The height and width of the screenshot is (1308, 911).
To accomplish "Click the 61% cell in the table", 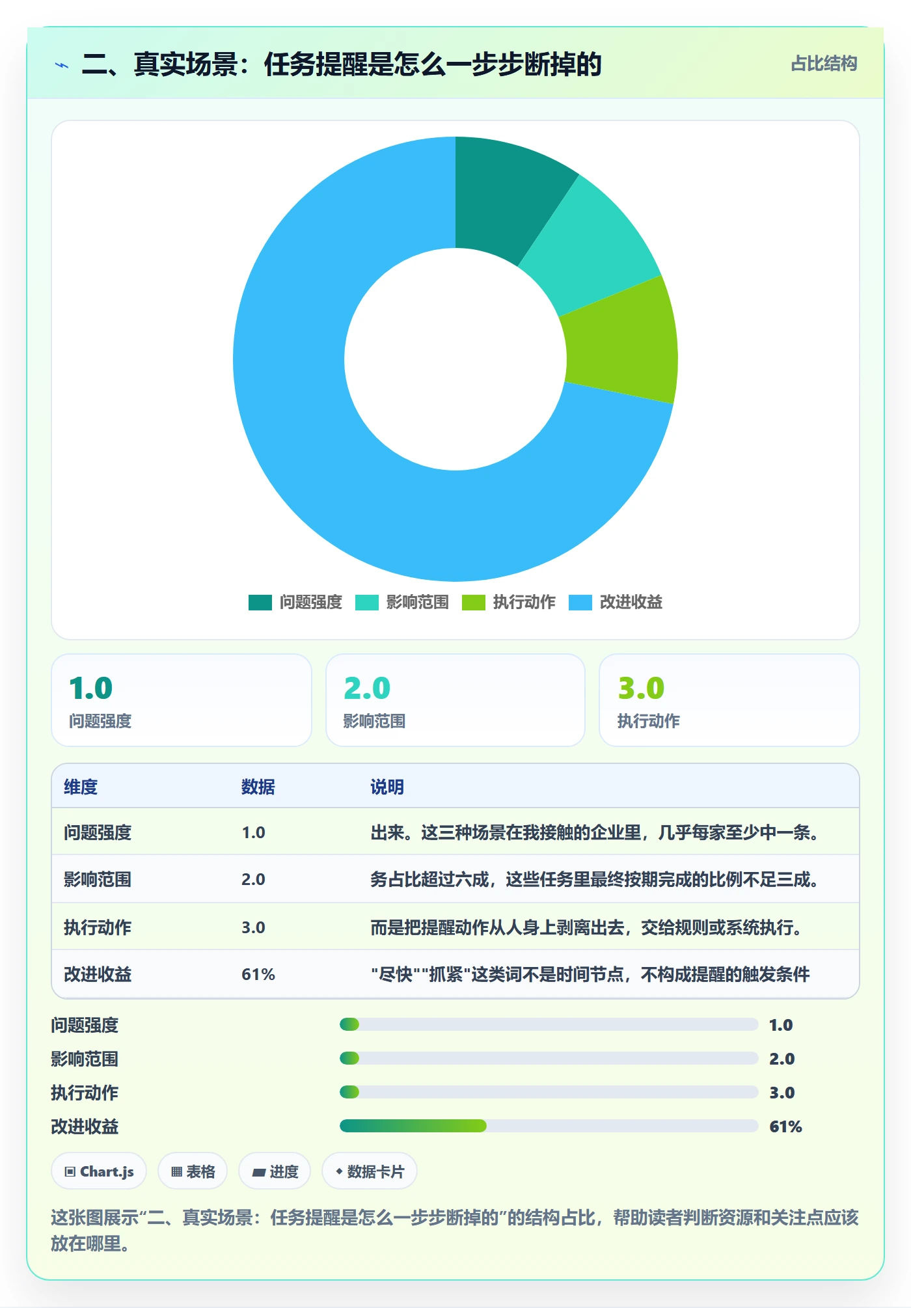I will [x=258, y=974].
